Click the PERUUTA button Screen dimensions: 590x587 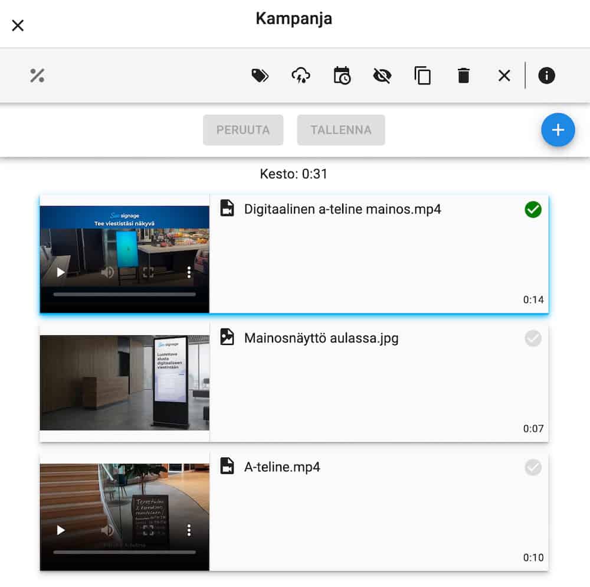[243, 130]
